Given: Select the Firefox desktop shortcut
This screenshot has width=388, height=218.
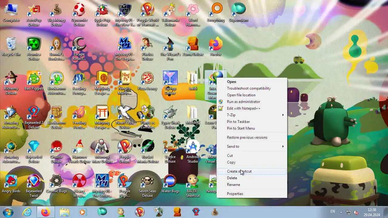Looking at the screenshot, I should click(216, 47).
